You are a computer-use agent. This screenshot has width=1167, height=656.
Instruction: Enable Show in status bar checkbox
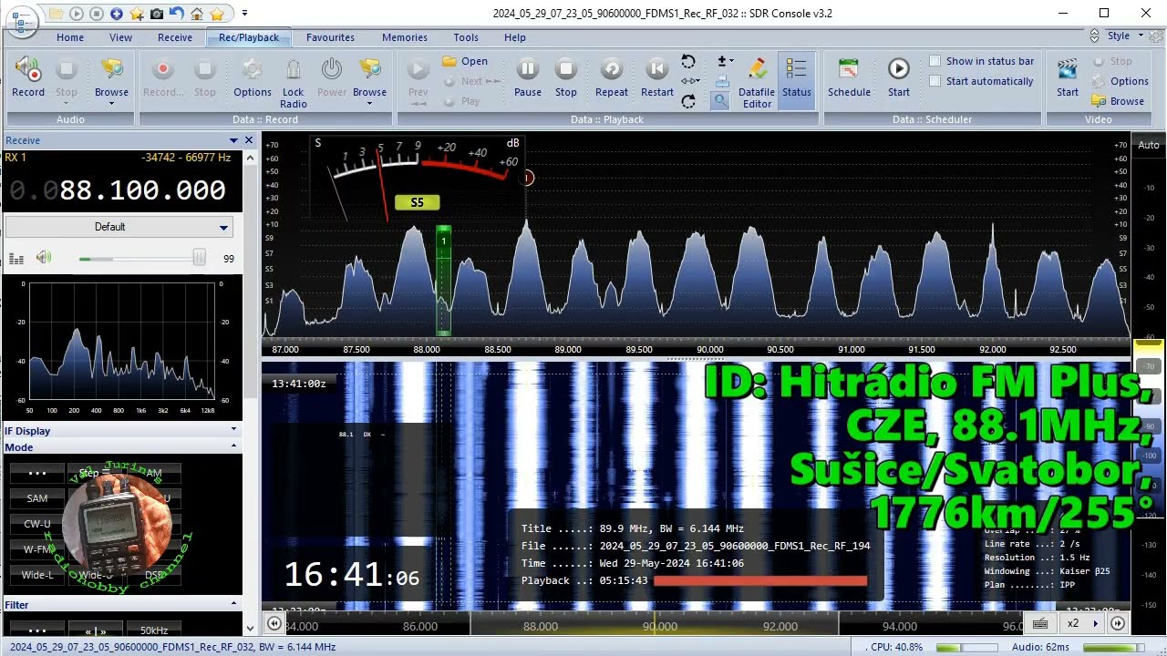pos(935,61)
